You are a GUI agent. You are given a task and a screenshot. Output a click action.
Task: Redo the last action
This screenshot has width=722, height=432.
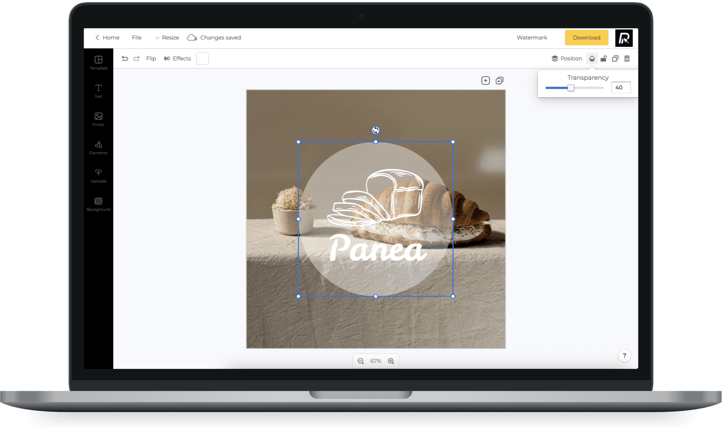tap(137, 59)
